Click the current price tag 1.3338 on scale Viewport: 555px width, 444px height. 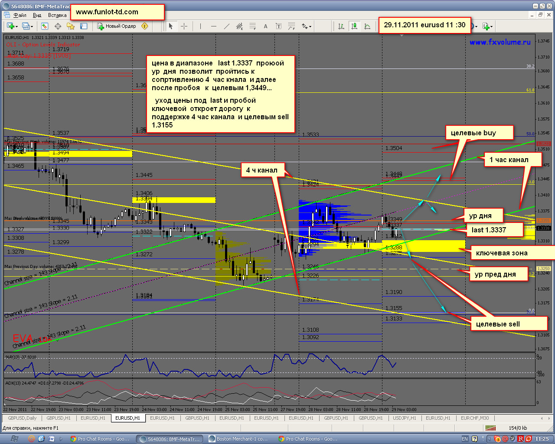pos(544,228)
